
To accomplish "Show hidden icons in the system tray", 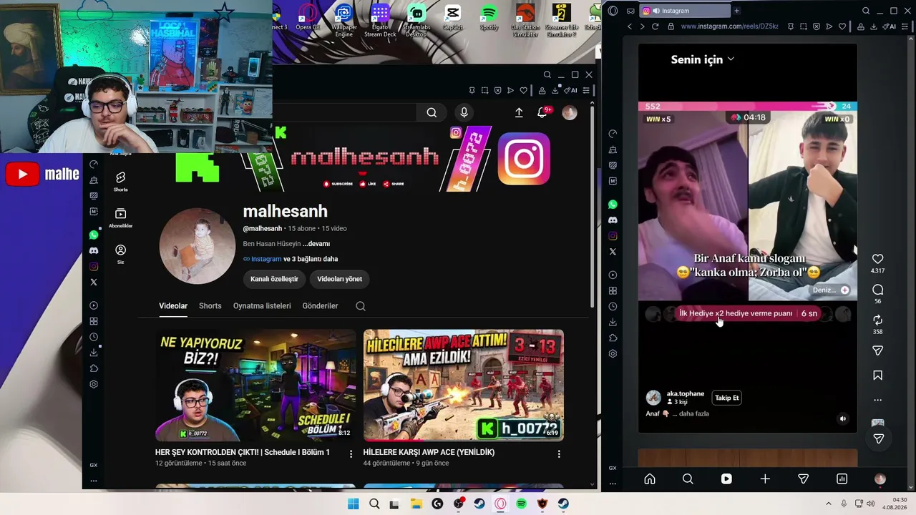I will (x=829, y=504).
